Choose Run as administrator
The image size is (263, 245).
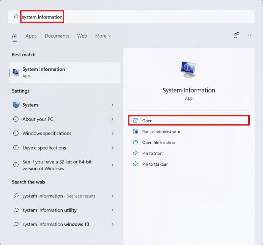pyautogui.click(x=189, y=132)
